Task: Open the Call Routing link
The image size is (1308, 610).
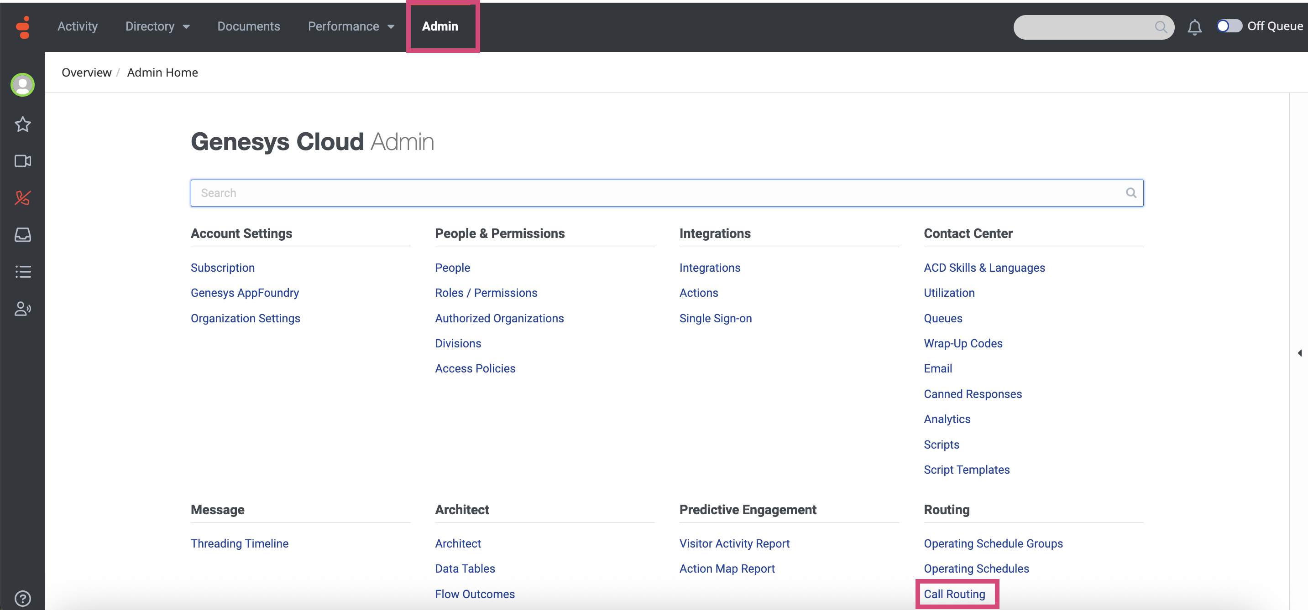Action: 954,594
